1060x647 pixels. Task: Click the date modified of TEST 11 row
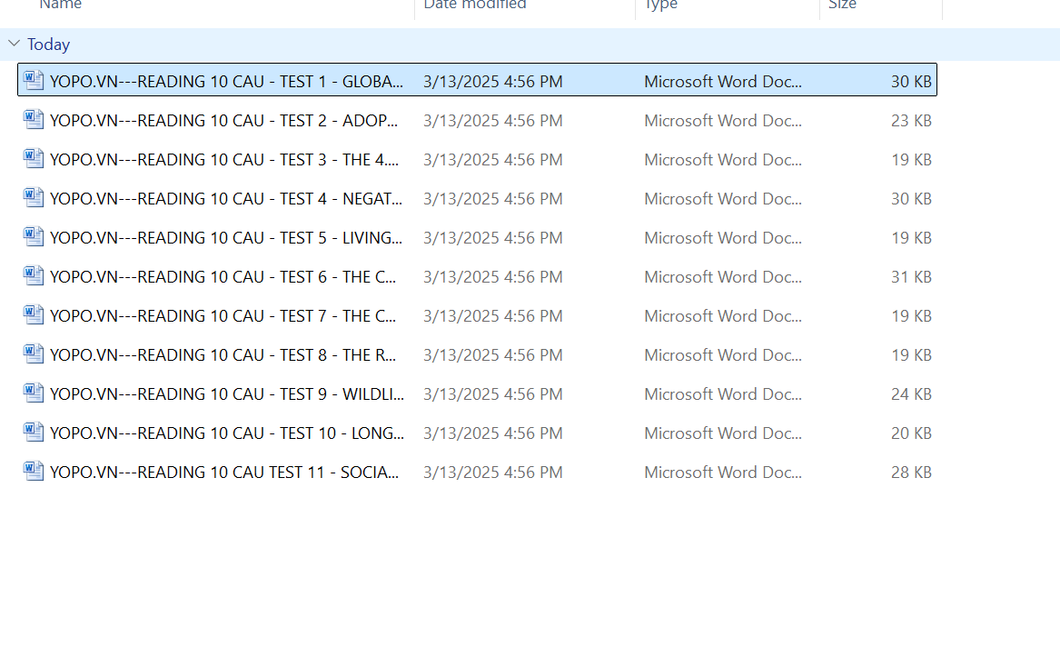[492, 472]
